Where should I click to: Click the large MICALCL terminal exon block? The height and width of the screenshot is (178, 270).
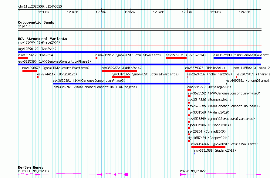point(127,175)
